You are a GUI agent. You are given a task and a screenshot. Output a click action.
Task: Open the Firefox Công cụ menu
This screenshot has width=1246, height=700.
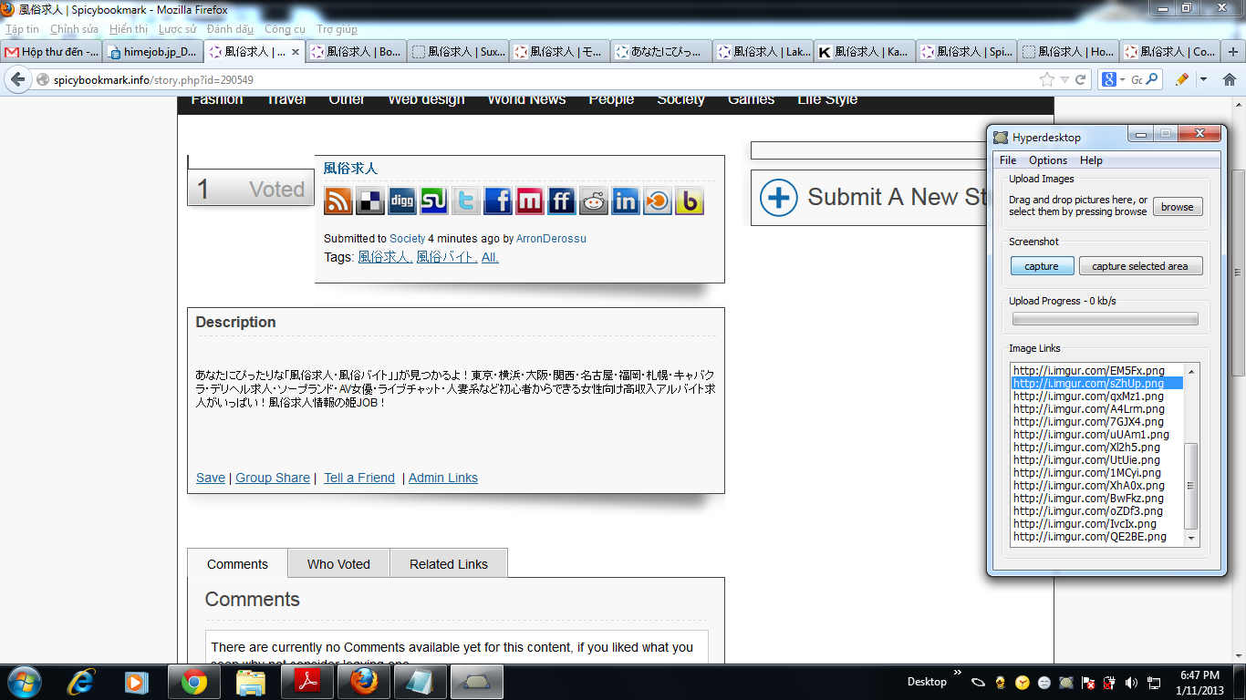(x=285, y=29)
